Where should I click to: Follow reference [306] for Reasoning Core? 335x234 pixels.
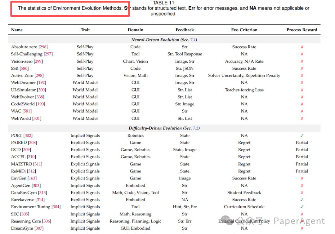click(47, 221)
